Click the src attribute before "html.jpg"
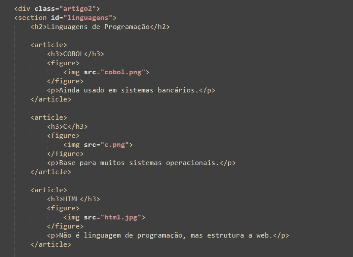This screenshot has width=353, height=257. tap(90, 217)
